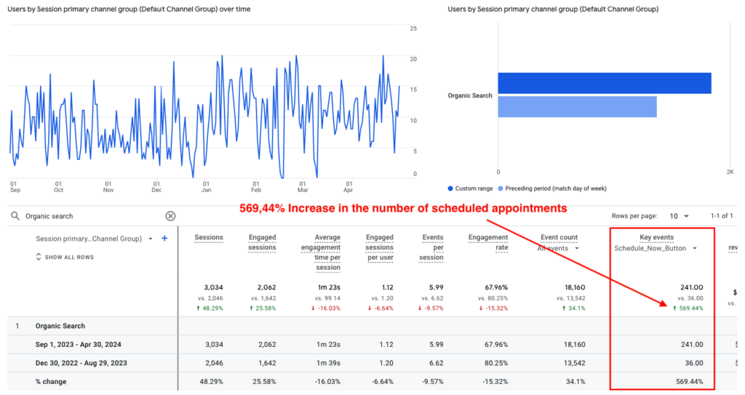Click the green 569.44% key events change
Viewport: 745px width, 395px height.
click(688, 308)
